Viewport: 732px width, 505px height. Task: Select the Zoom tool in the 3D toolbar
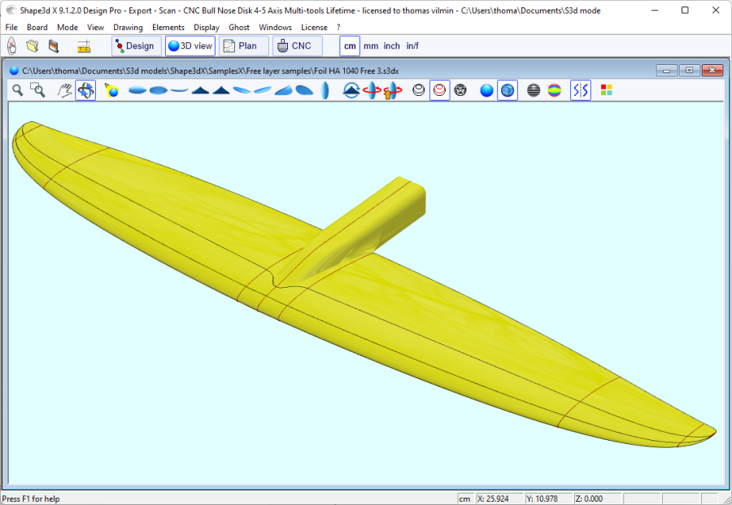tap(17, 90)
